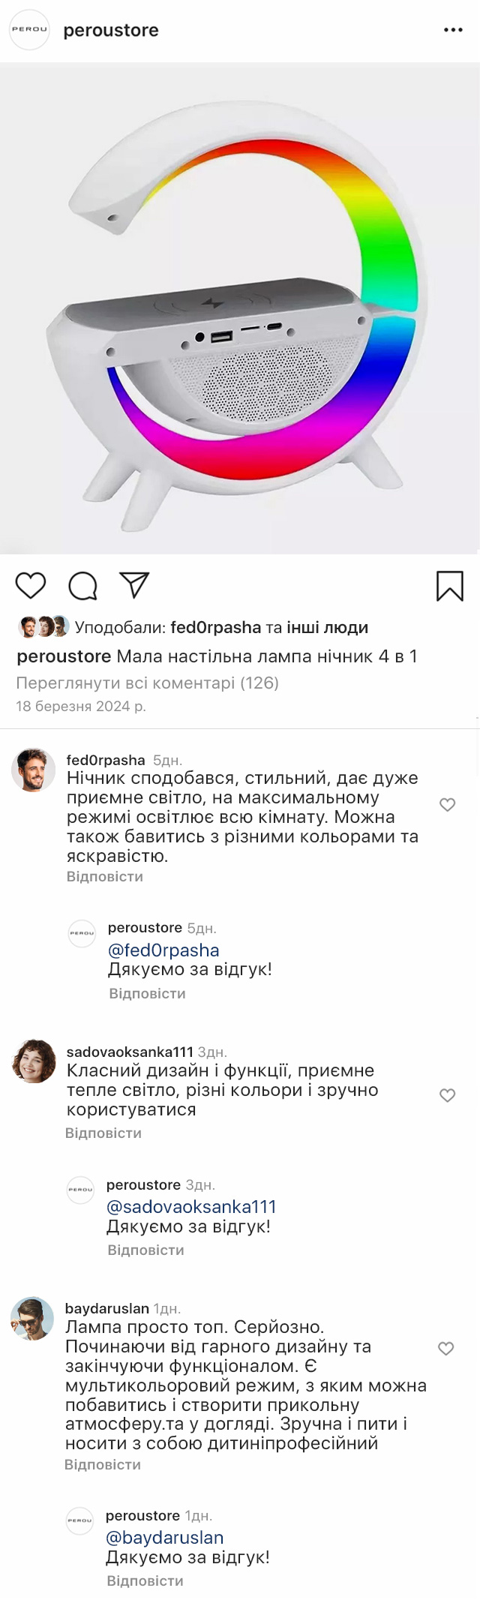Like baydaruslan's comment
480x1603 pixels.
pos(446,1349)
